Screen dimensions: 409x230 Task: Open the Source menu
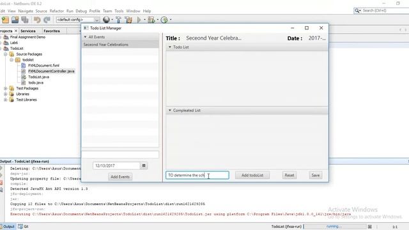[41, 11]
